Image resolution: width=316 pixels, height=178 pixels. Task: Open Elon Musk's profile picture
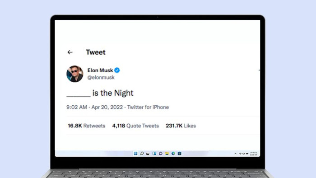(x=75, y=74)
